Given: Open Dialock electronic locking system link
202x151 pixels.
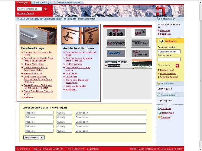Looking at the screenshot, I should (78, 69).
